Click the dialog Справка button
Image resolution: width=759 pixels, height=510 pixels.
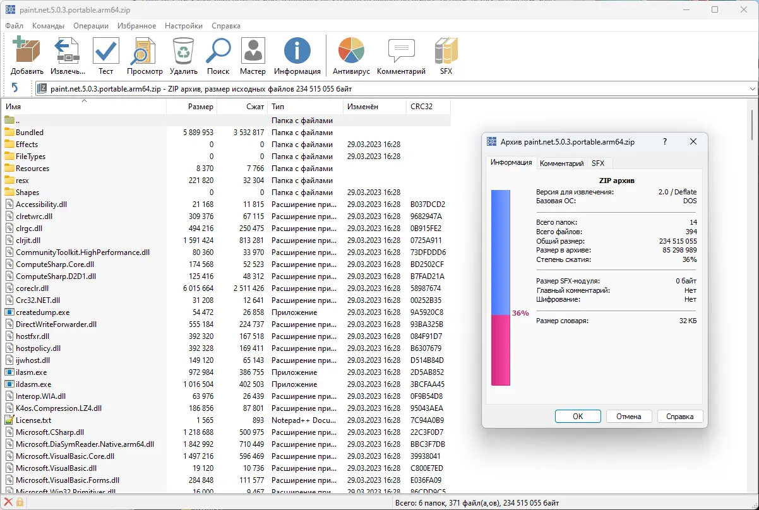[680, 416]
